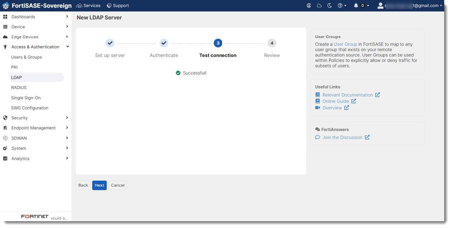Open Single Sign-On in the sidebar
This screenshot has width=451, height=228.
pos(26,98)
